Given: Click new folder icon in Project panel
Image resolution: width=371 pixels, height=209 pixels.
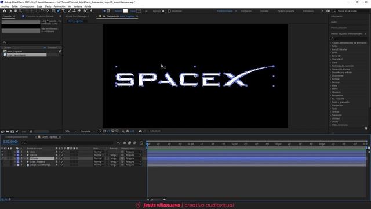Looking at the screenshot, I should [x=8, y=132].
